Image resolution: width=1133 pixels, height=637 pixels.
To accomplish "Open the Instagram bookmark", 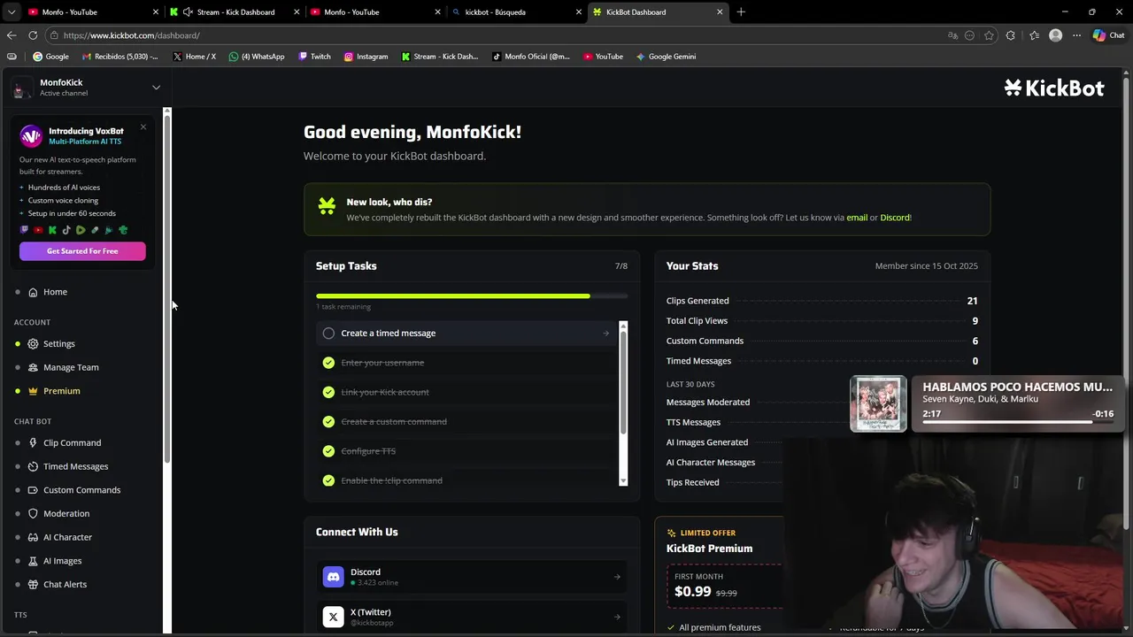I will (x=366, y=56).
